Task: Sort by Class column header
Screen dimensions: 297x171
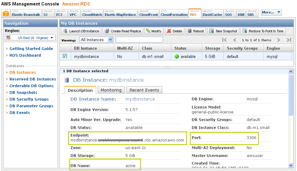Action: (x=155, y=48)
